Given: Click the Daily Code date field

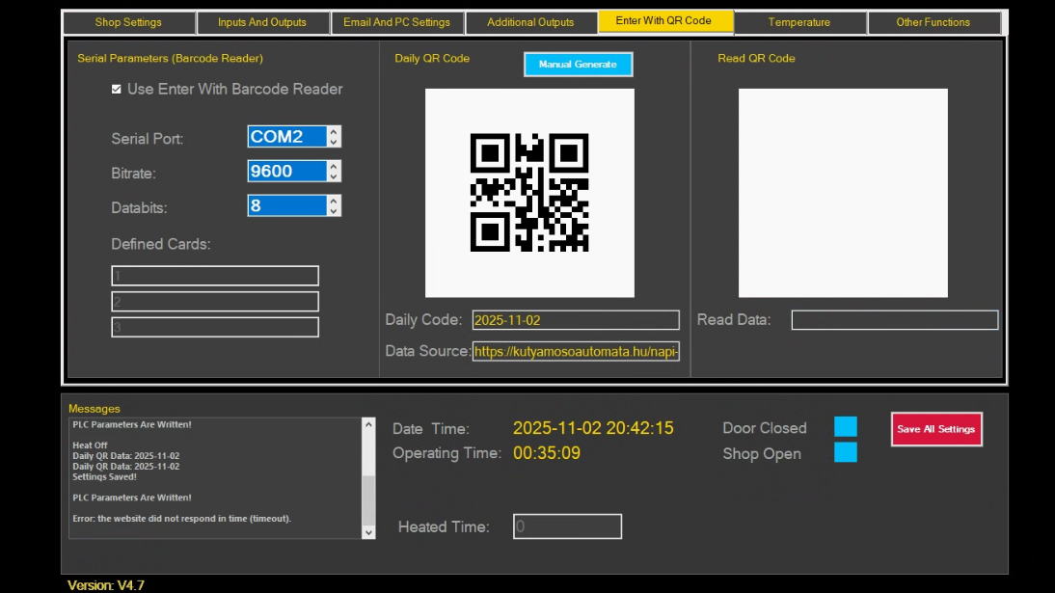Looking at the screenshot, I should (x=576, y=320).
